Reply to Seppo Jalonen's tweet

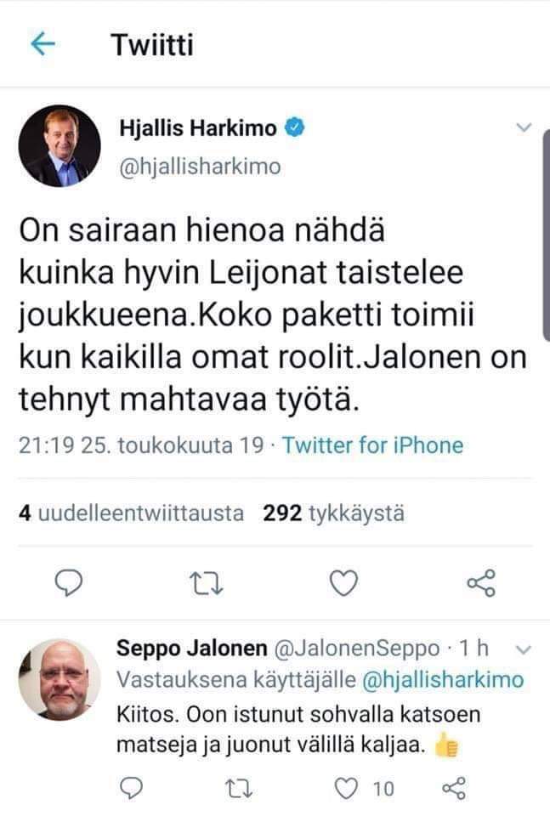pos(129,789)
